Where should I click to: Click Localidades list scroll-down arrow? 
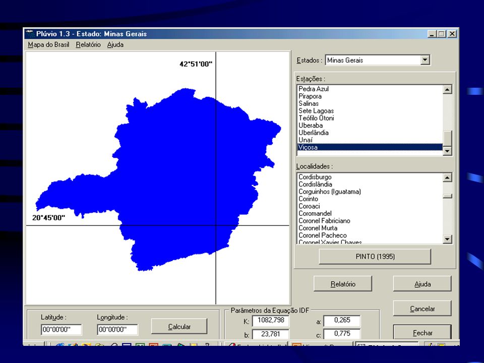(x=447, y=239)
